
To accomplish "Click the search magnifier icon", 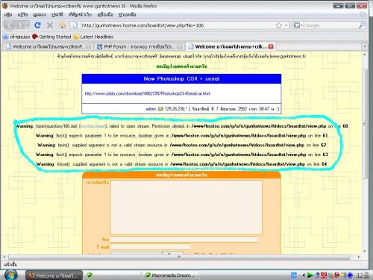I will coord(362,25).
